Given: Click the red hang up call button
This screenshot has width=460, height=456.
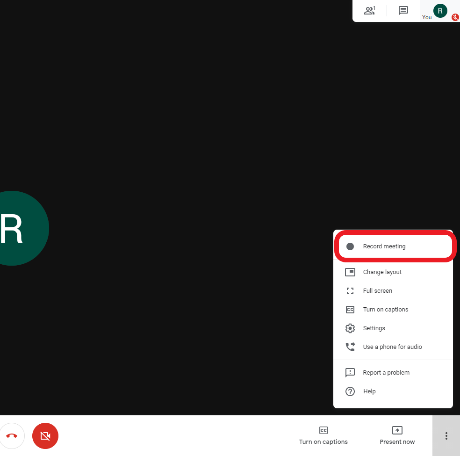Looking at the screenshot, I should pos(12,436).
